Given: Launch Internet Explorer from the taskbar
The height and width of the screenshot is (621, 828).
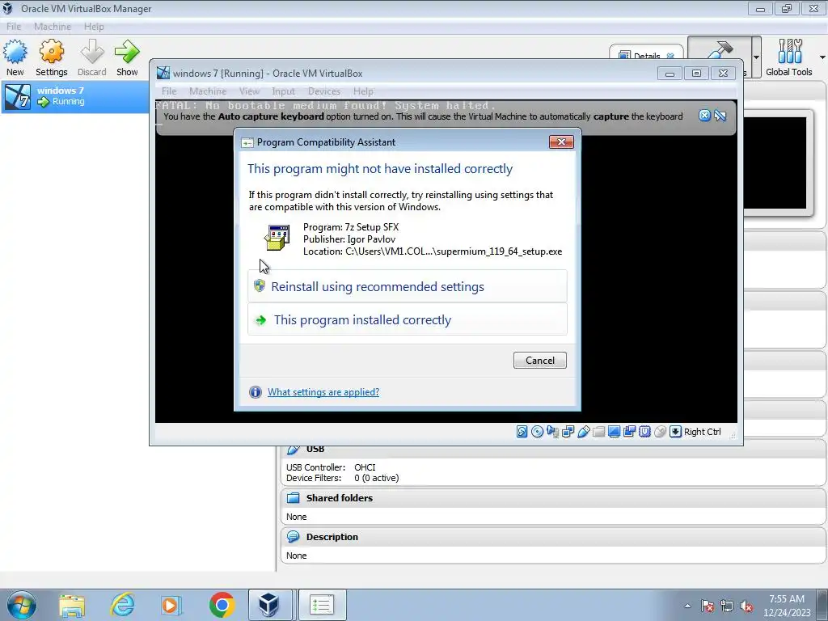Looking at the screenshot, I should [122, 605].
